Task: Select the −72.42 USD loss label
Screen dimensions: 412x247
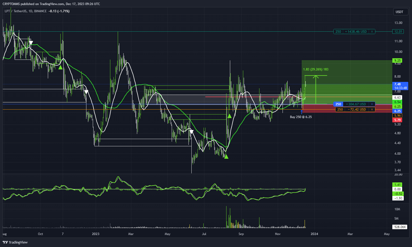Action: click(x=357, y=110)
